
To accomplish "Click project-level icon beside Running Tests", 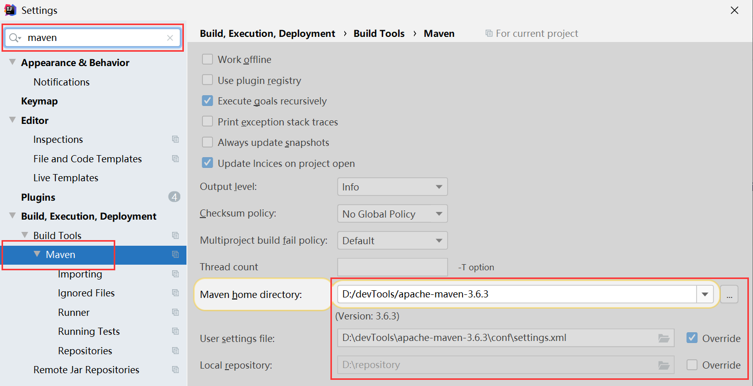I will (x=176, y=331).
